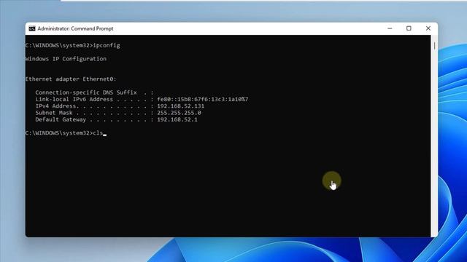Click the 'Subnet Mask' label
The image size is (467, 262).
click(x=54, y=113)
